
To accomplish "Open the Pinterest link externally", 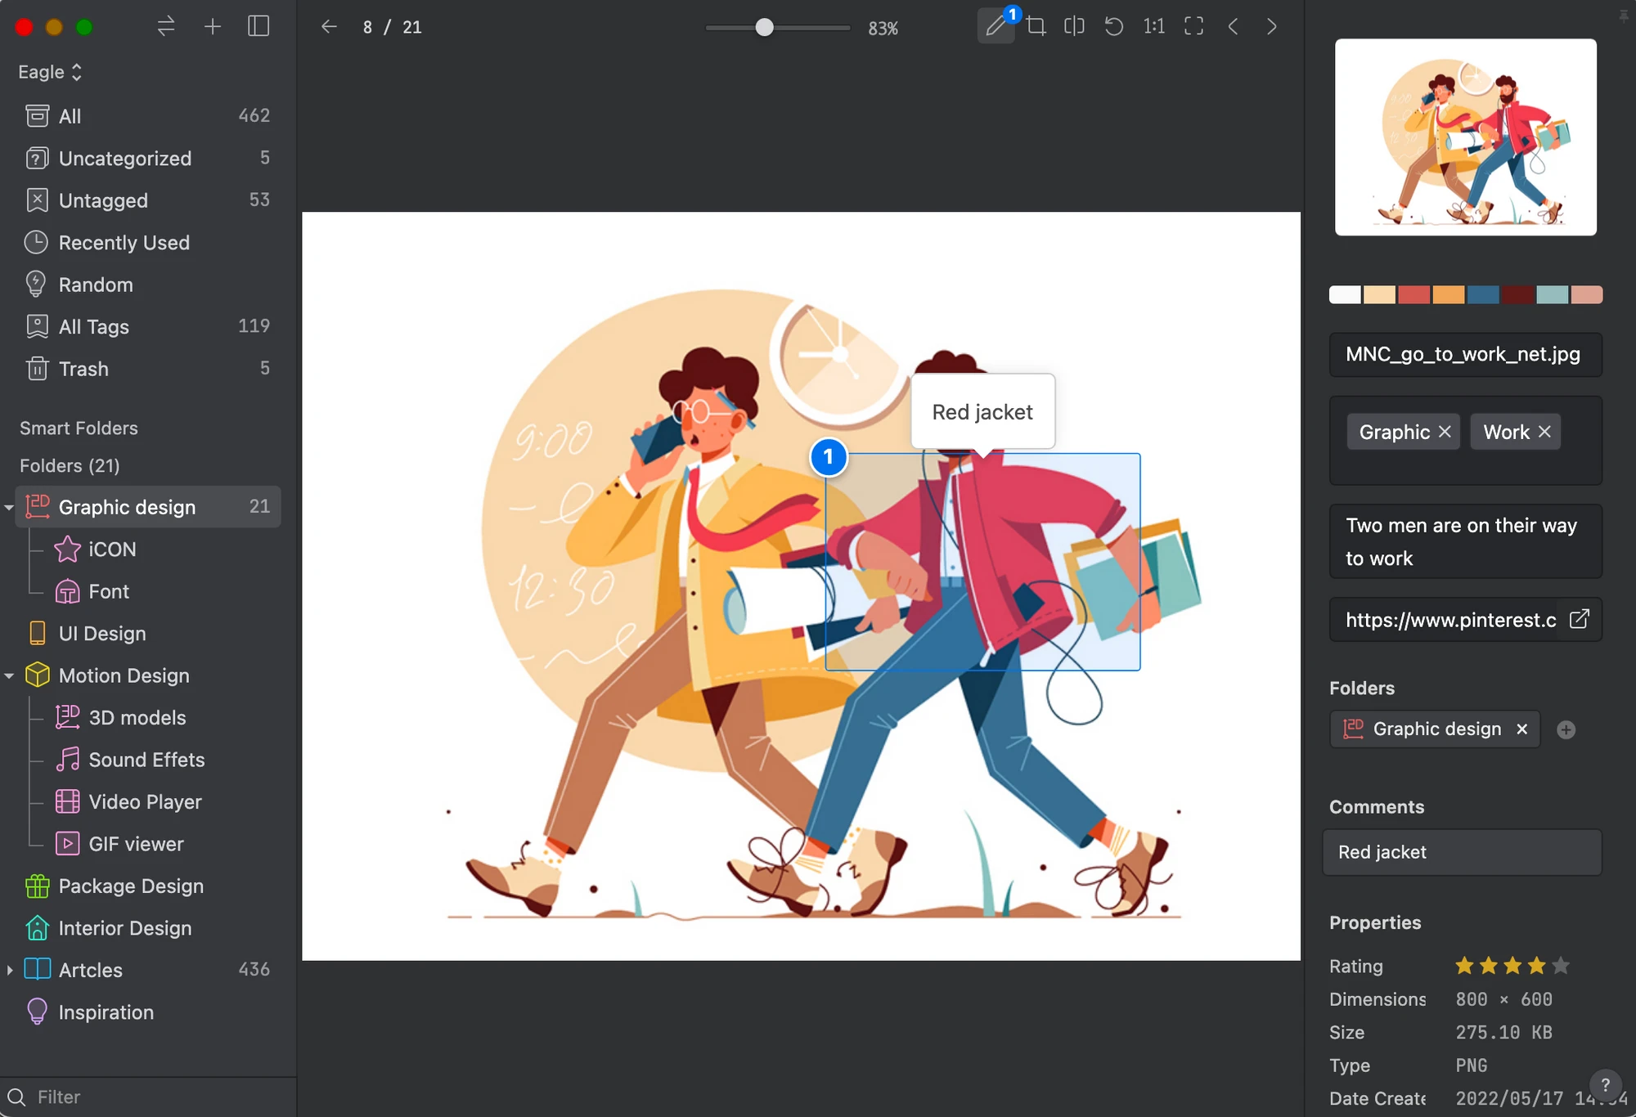I will [1579, 619].
